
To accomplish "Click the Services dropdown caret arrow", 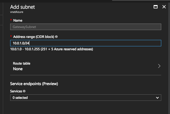I will point(157,98).
